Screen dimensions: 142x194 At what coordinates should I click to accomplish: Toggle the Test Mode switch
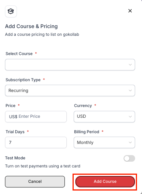pyautogui.click(x=129, y=159)
